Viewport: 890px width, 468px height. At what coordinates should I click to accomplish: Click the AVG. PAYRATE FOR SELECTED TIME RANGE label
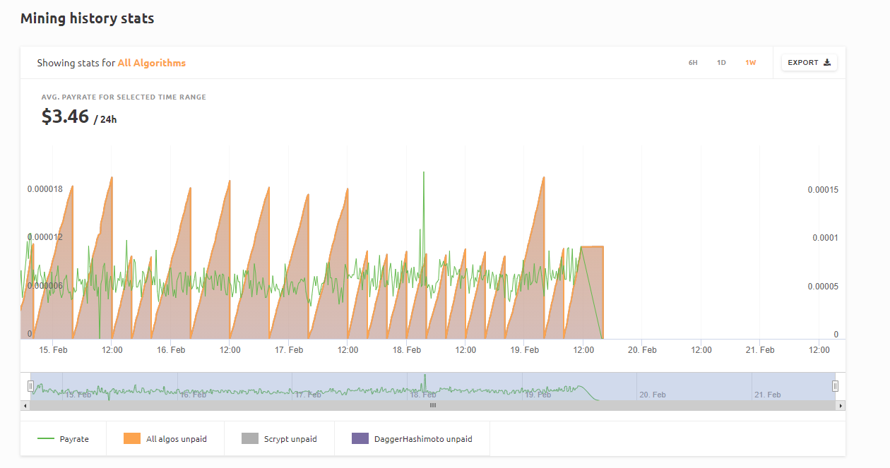tap(124, 97)
